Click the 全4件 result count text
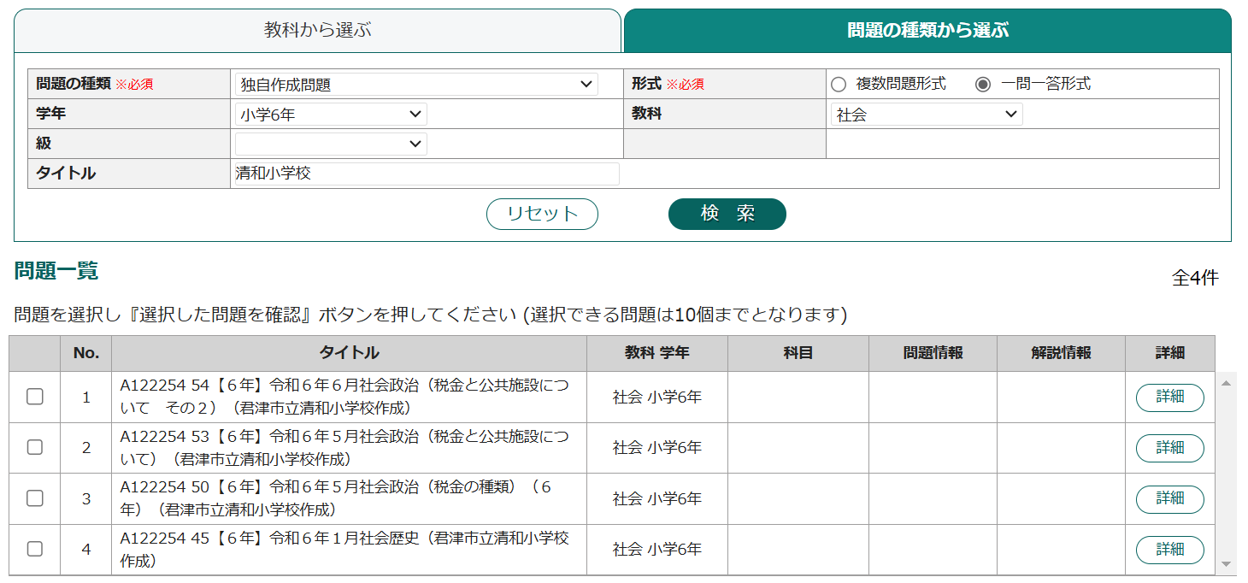Image resolution: width=1248 pixels, height=583 pixels. [x=1195, y=278]
